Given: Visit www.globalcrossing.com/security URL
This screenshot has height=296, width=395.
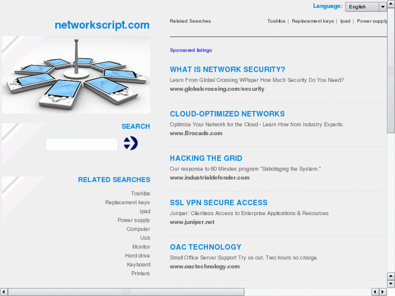Looking at the screenshot, I should click(x=217, y=89).
